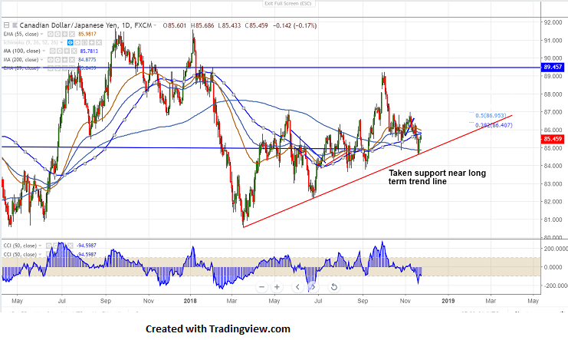The height and width of the screenshot is (340, 568).
Task: Open the dropdown after the FXCM symbol title
Action: point(155,25)
